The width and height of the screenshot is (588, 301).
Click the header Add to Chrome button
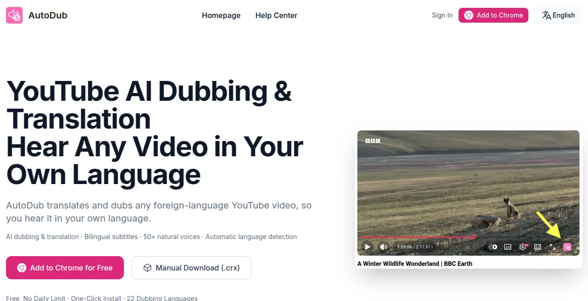click(493, 15)
